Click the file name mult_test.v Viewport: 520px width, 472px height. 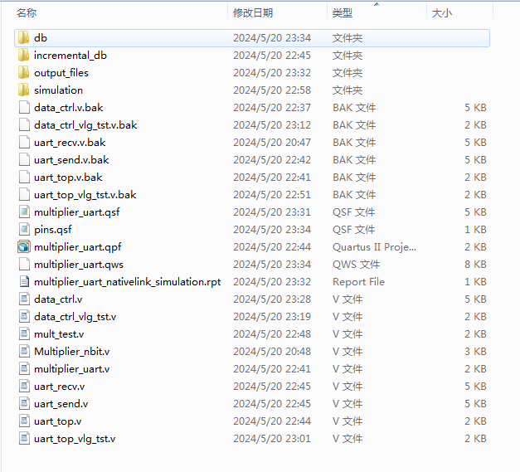point(59,334)
